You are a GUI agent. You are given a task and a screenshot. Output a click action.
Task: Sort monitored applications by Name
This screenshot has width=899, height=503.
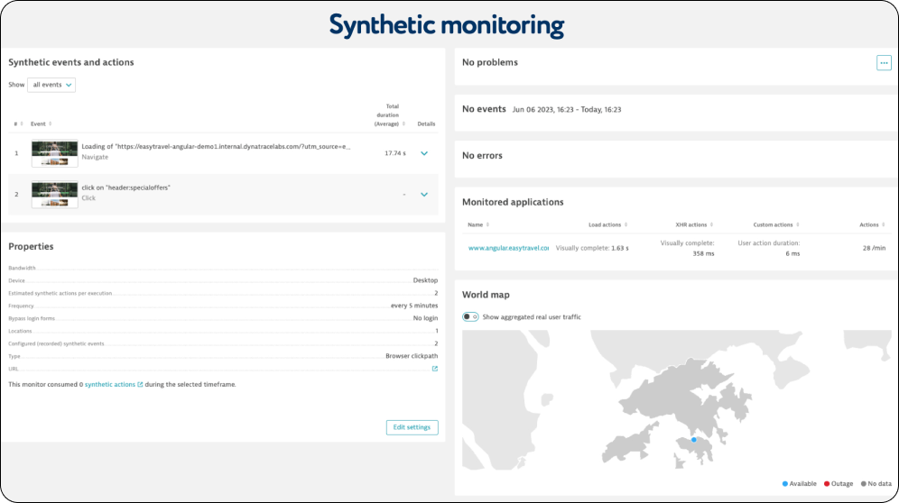tap(477, 224)
